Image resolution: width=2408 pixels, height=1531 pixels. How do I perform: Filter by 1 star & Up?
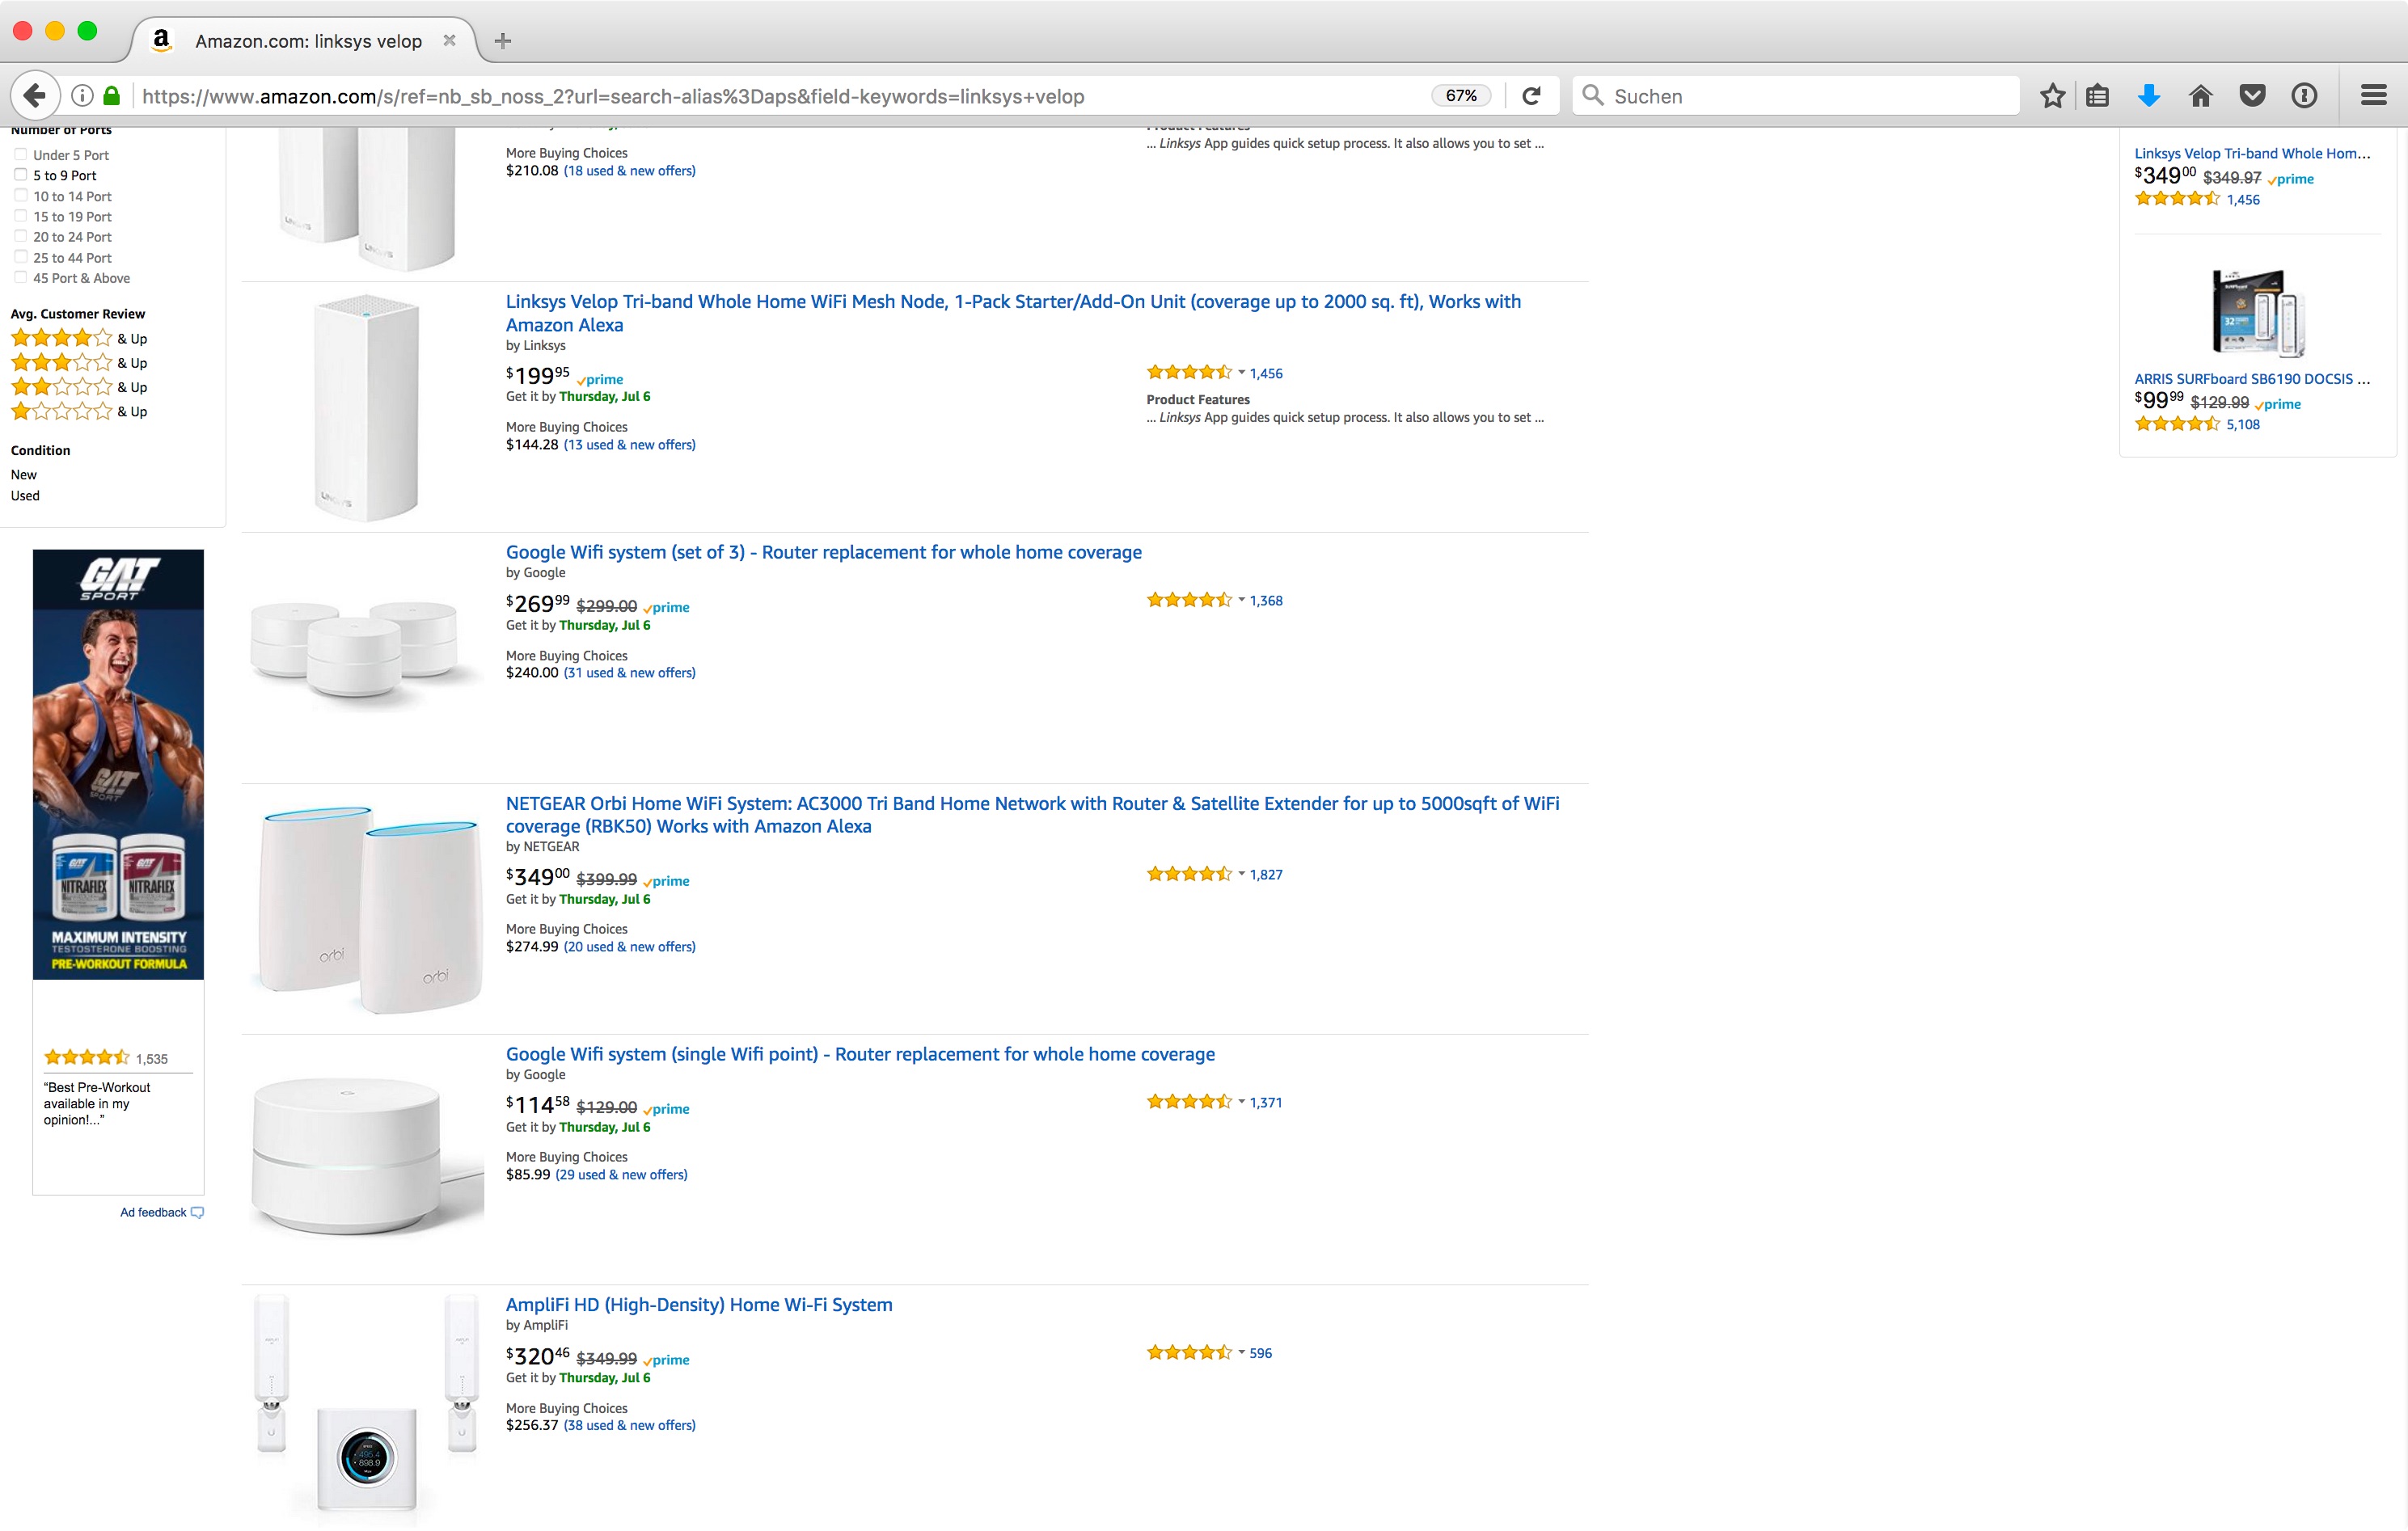(x=79, y=411)
